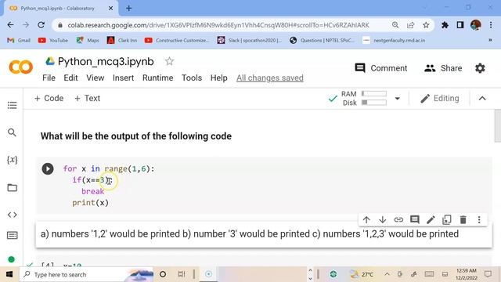This screenshot has height=282, width=501.
Task: Open the Files folder panel
Action: click(13, 188)
